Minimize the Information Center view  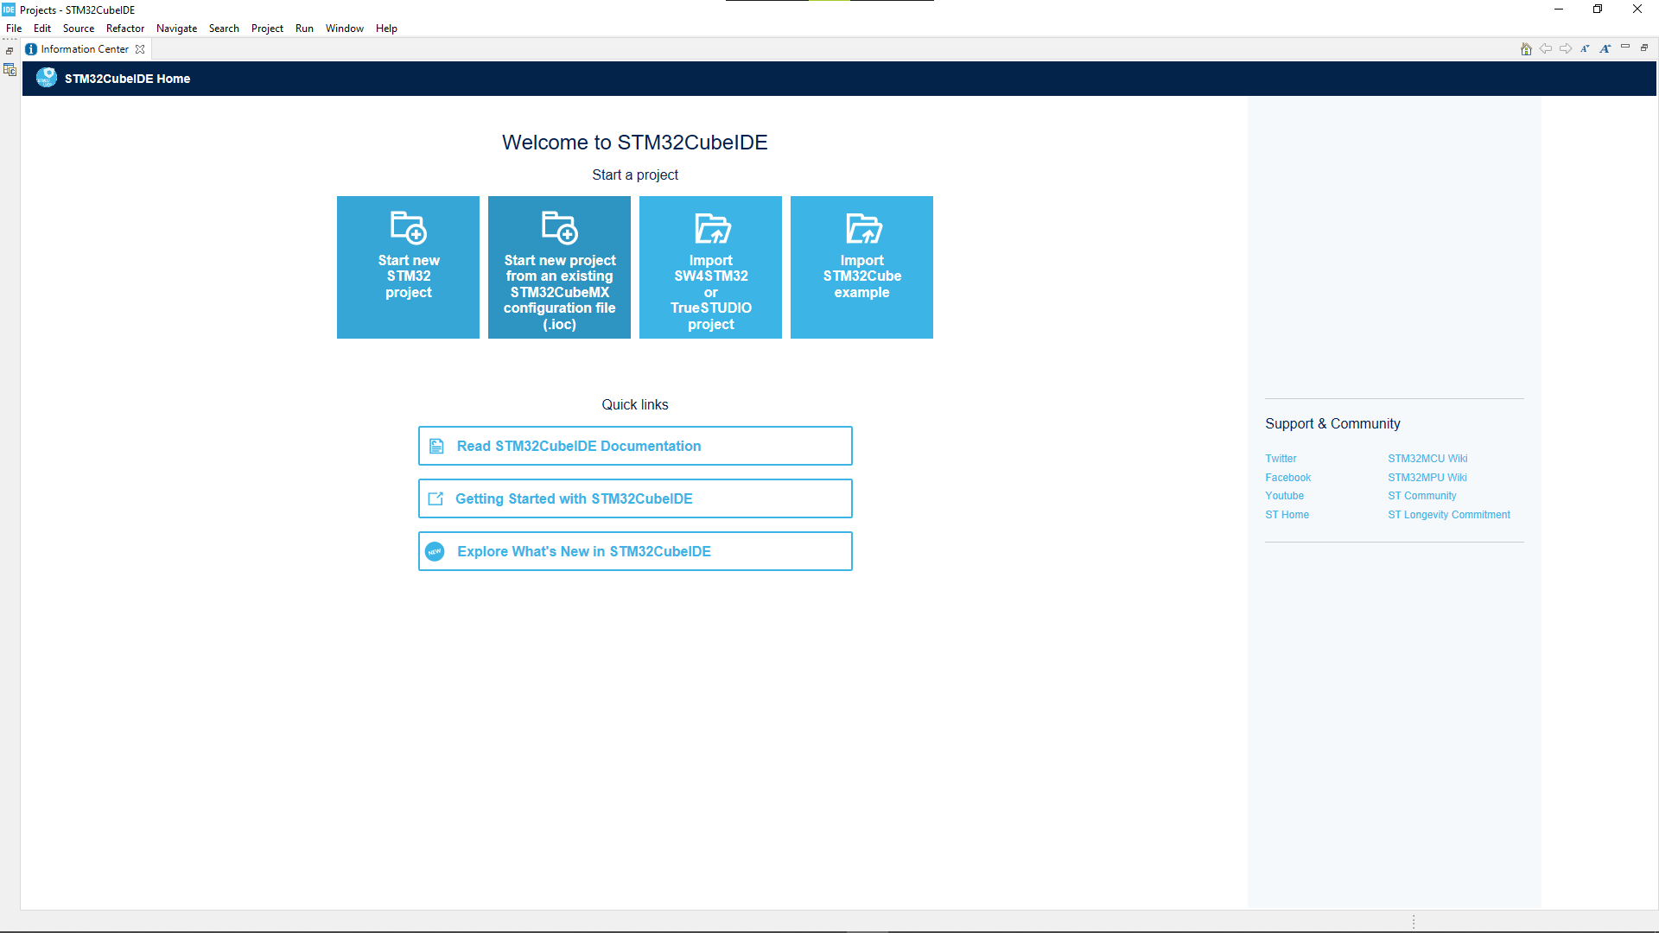pos(1625,48)
